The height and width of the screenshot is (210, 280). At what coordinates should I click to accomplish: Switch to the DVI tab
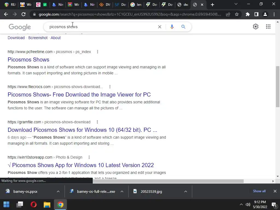click(x=105, y=5)
